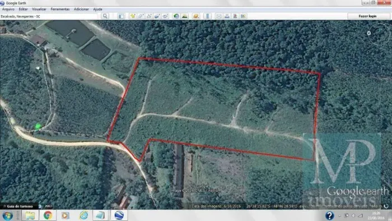Click the green placemark on the map
This screenshot has height=221, width=392.
[38, 126]
